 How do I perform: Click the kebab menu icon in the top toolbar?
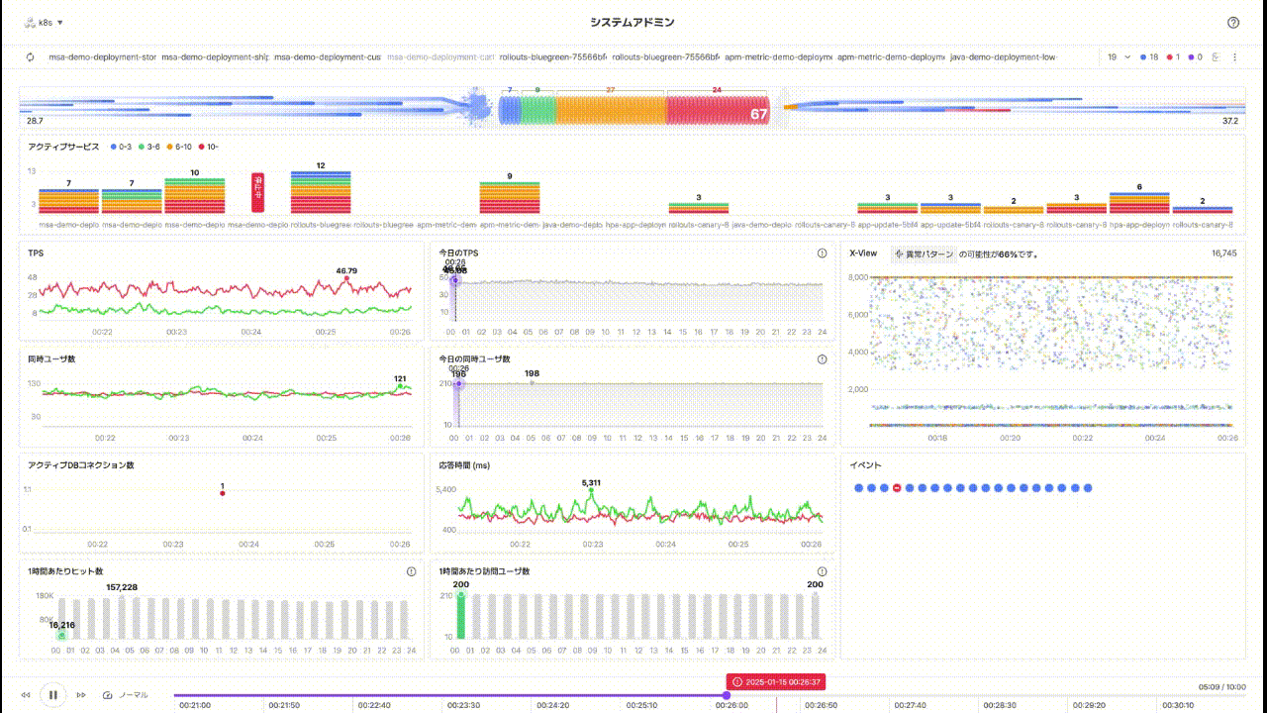point(1234,57)
